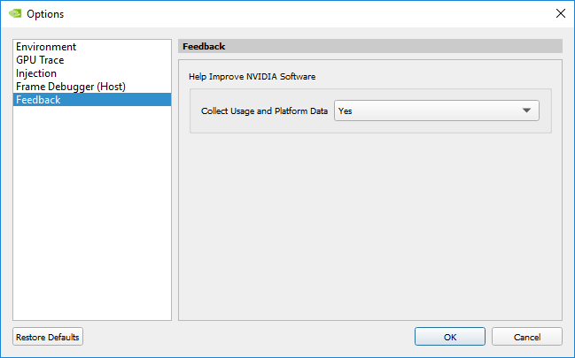This screenshot has width=575, height=358.
Task: Choose Frame Debugger (Host) category
Action: point(71,87)
